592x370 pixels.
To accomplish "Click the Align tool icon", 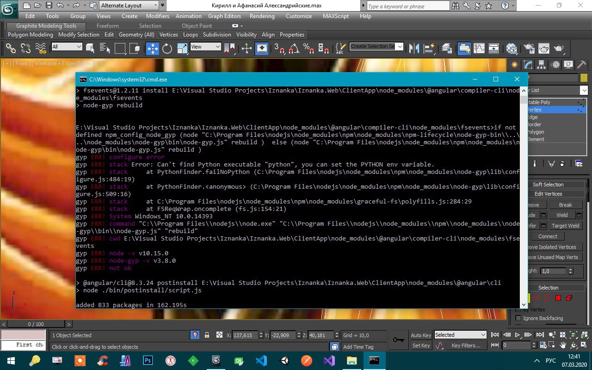I will (430, 48).
